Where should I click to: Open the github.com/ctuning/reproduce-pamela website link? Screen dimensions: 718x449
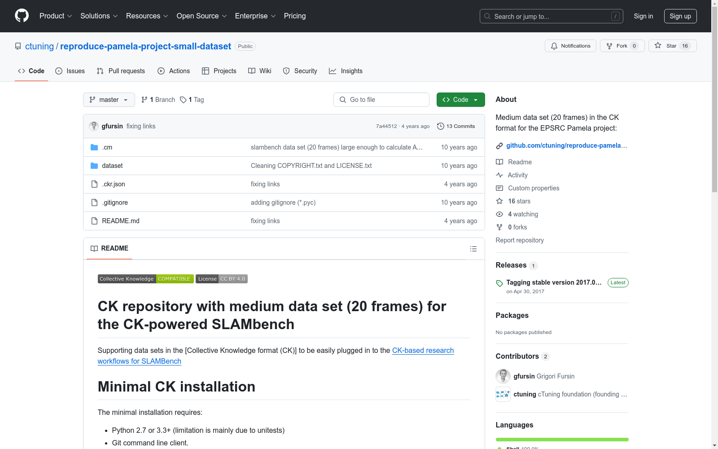(x=567, y=145)
